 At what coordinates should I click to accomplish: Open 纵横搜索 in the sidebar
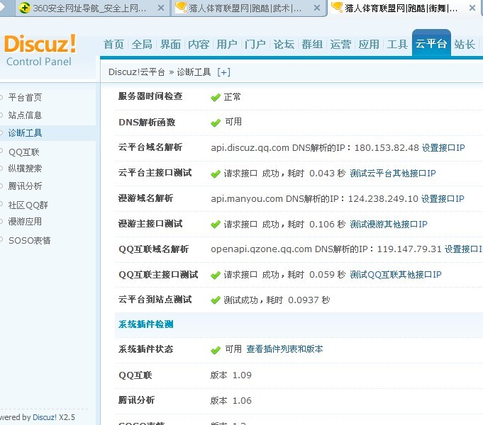(x=25, y=169)
